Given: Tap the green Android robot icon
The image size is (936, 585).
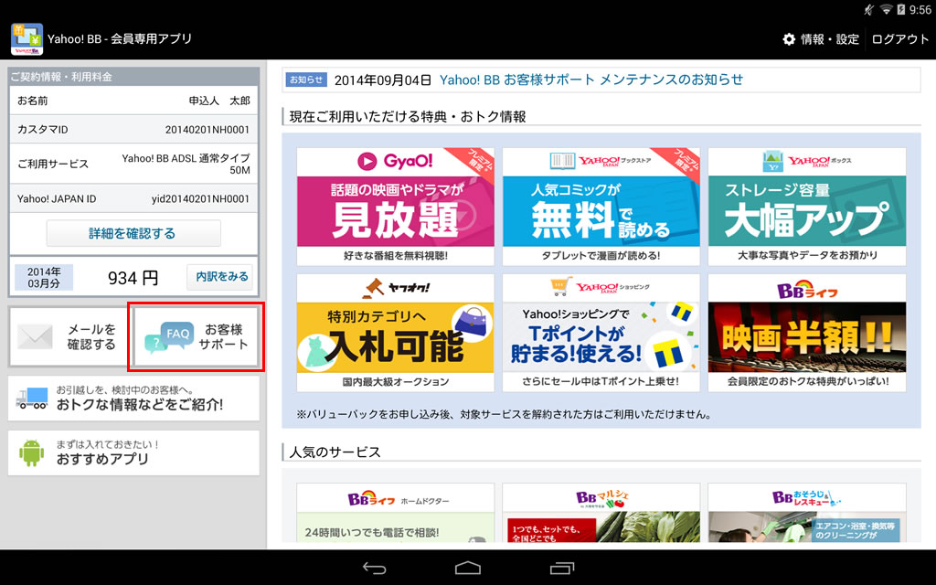Looking at the screenshot, I should [32, 452].
